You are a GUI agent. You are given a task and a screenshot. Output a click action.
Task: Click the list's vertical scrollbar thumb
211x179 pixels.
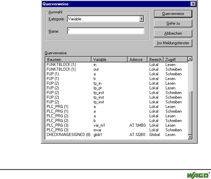190,113
